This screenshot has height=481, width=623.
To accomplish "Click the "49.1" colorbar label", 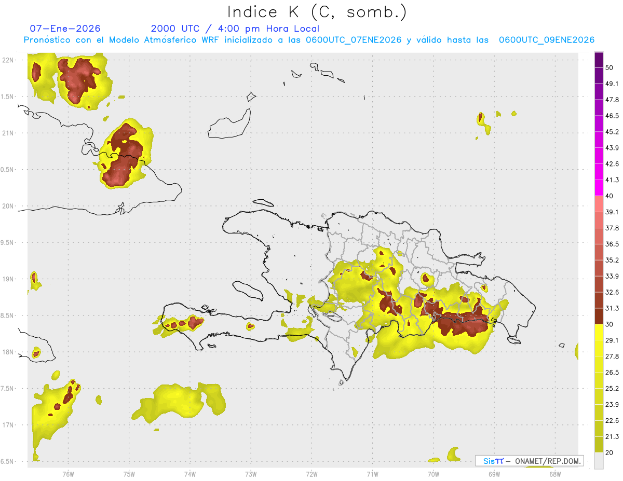I will pyautogui.click(x=612, y=84).
